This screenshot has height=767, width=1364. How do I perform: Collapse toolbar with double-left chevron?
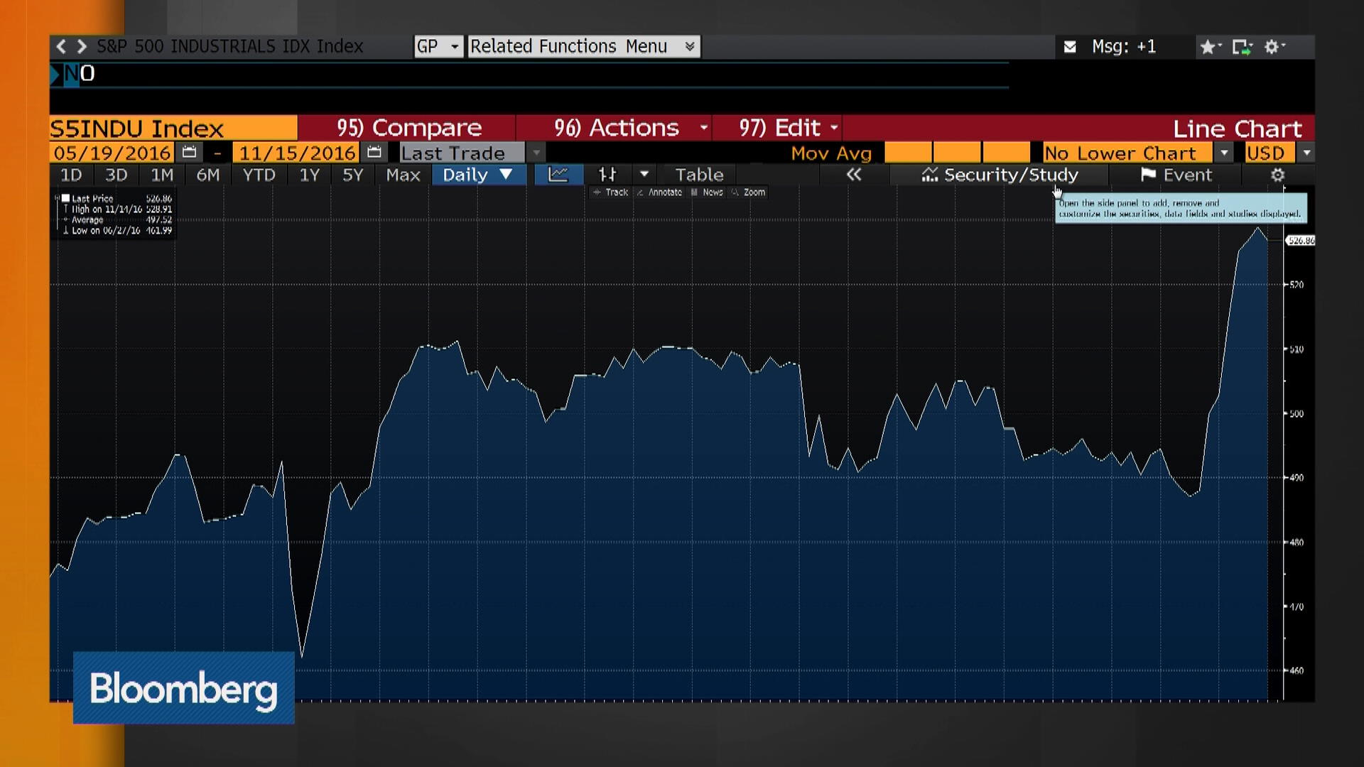(x=854, y=175)
